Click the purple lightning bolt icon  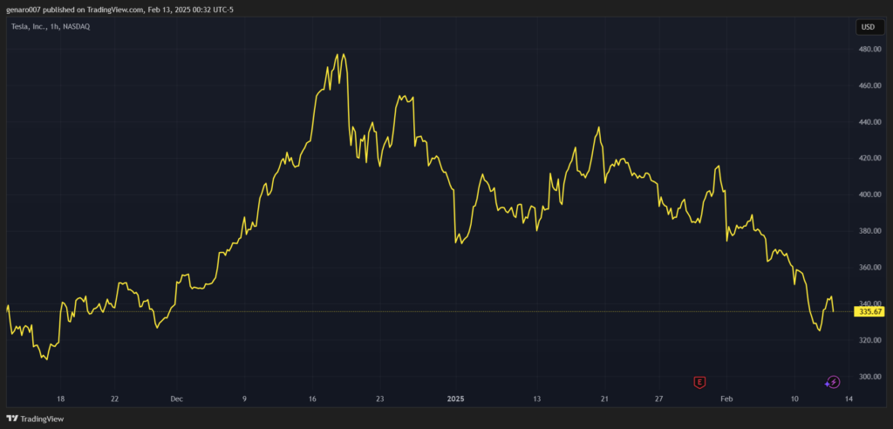point(832,382)
